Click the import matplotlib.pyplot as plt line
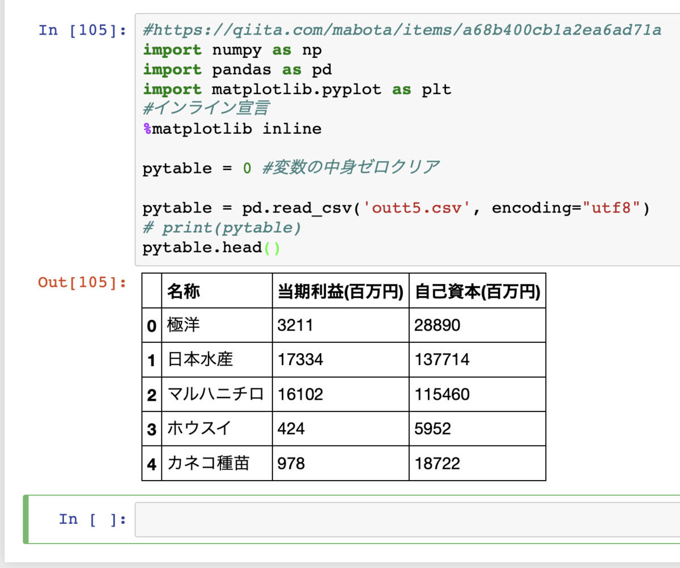Image resolution: width=680 pixels, height=568 pixels. [295, 89]
